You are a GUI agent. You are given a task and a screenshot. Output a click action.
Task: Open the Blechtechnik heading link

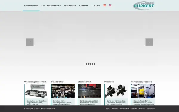[84, 82]
